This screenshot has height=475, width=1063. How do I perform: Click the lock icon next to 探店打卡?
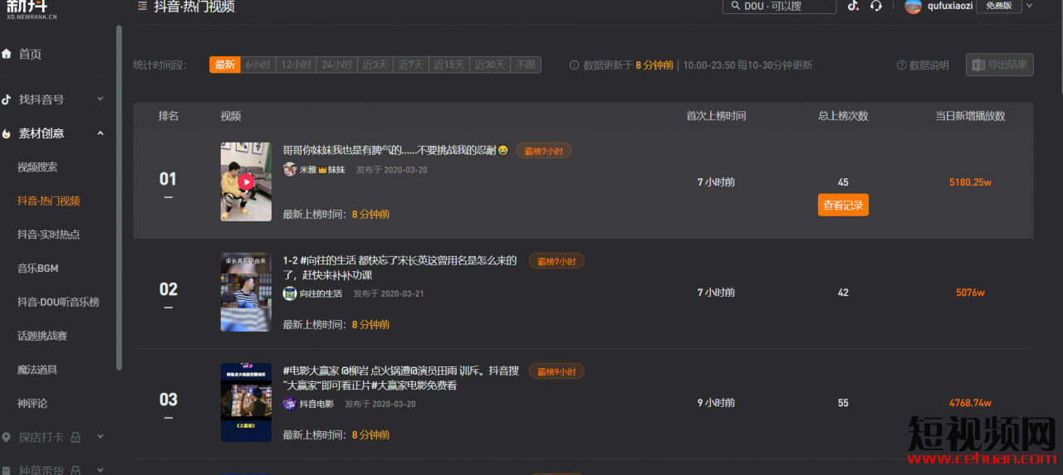(76, 437)
